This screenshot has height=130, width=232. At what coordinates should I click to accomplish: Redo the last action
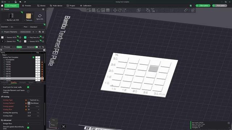(x=25, y=2)
